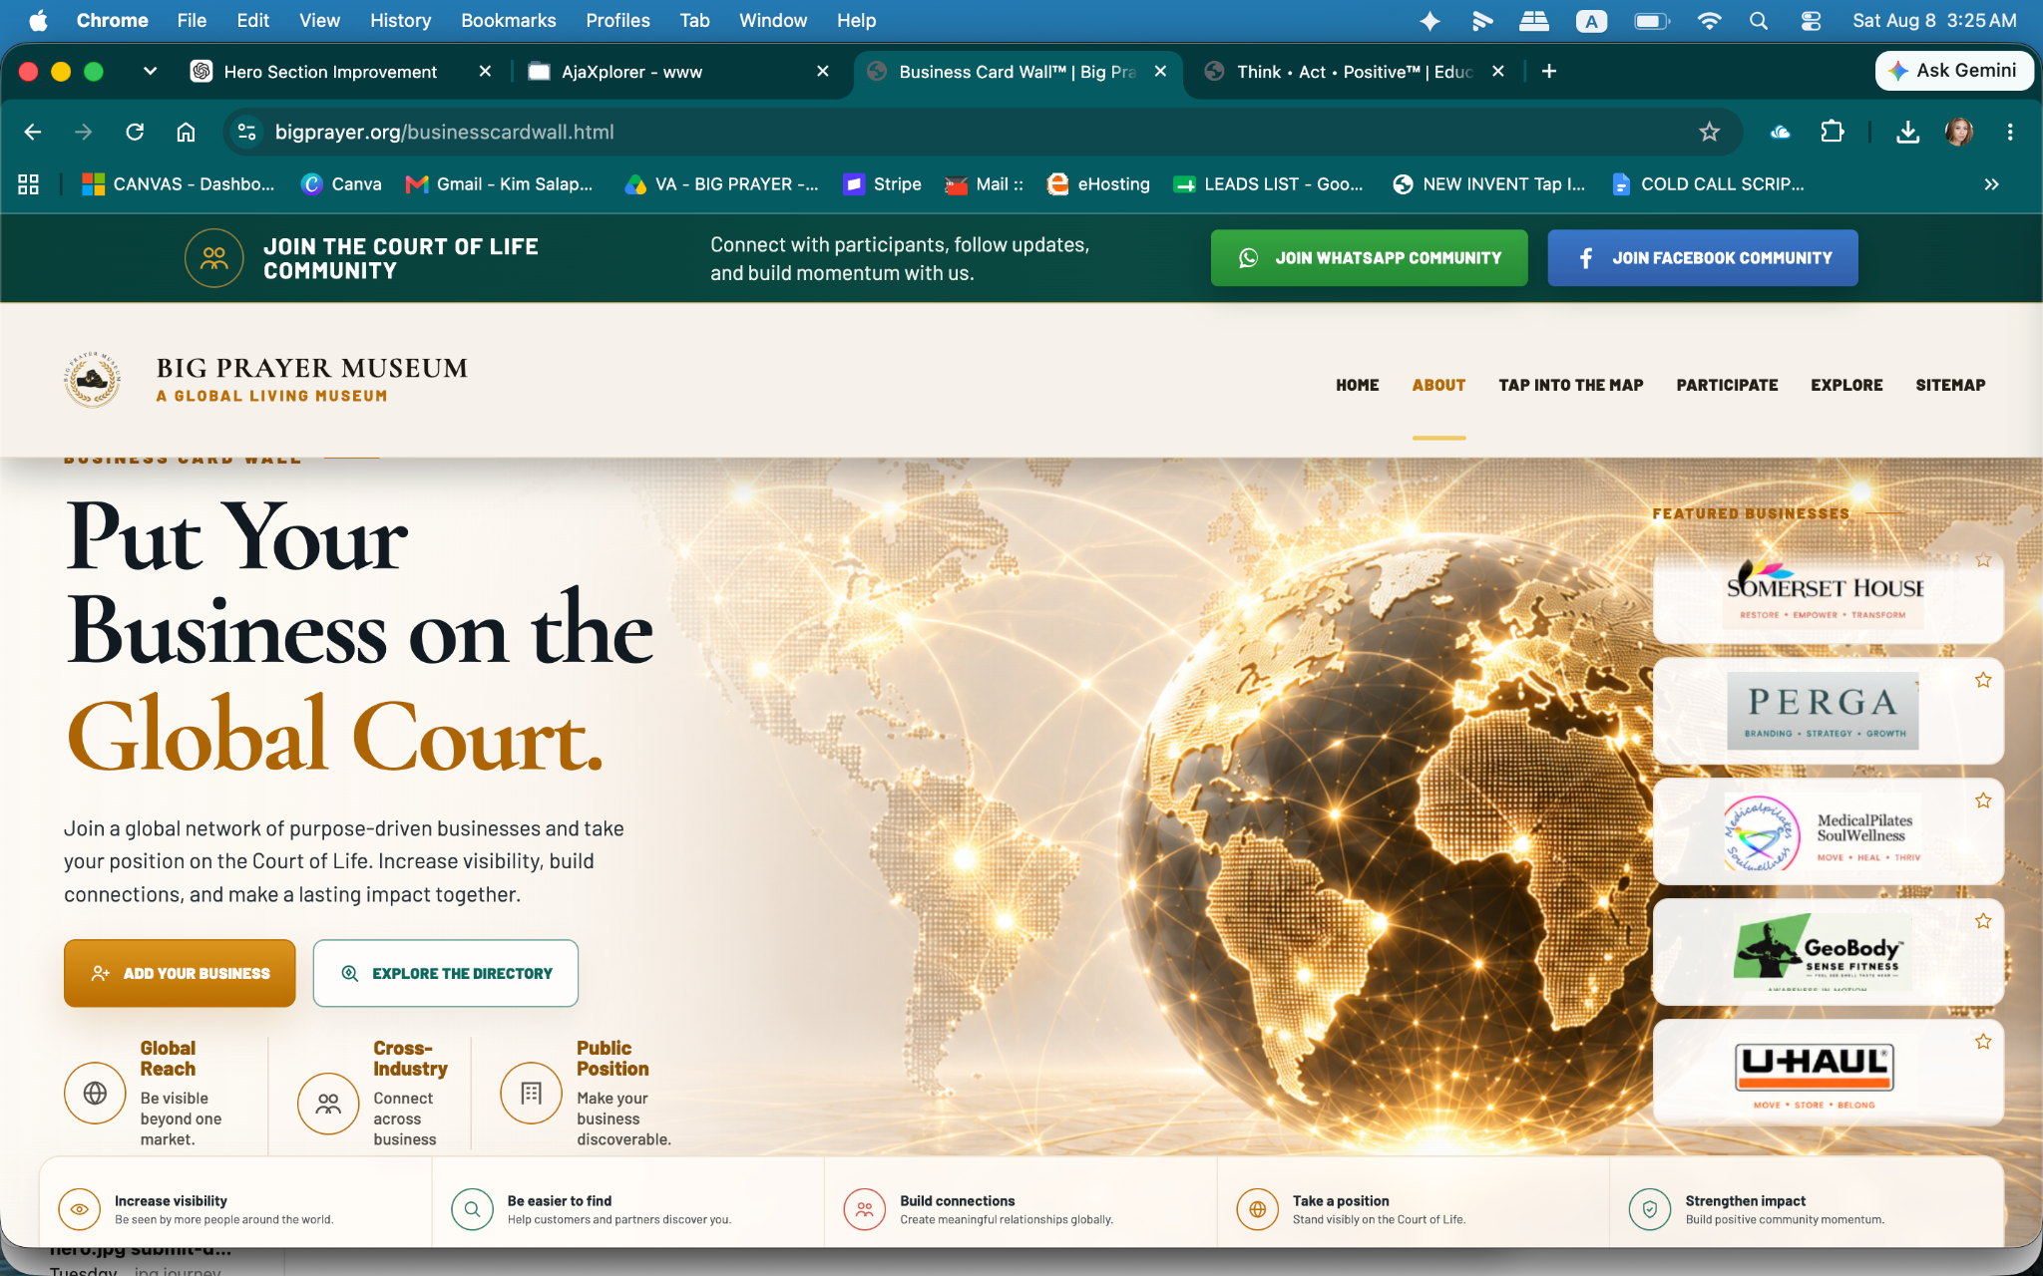Open the Chrome three-dot menu
This screenshot has height=1276, width=2043.
[x=2010, y=132]
